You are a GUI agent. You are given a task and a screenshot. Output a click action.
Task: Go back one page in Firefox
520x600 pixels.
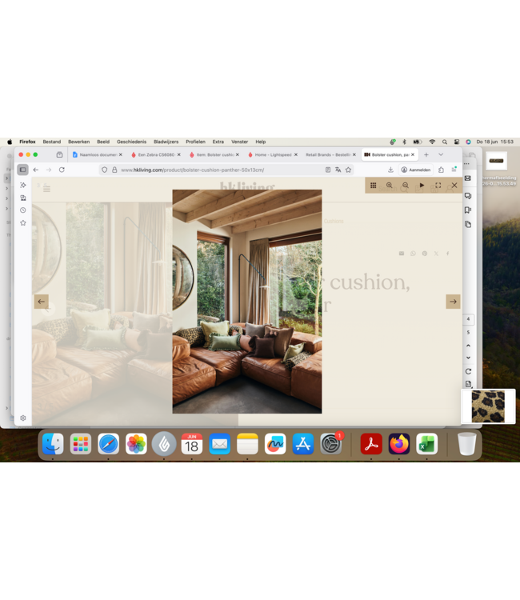tap(36, 170)
